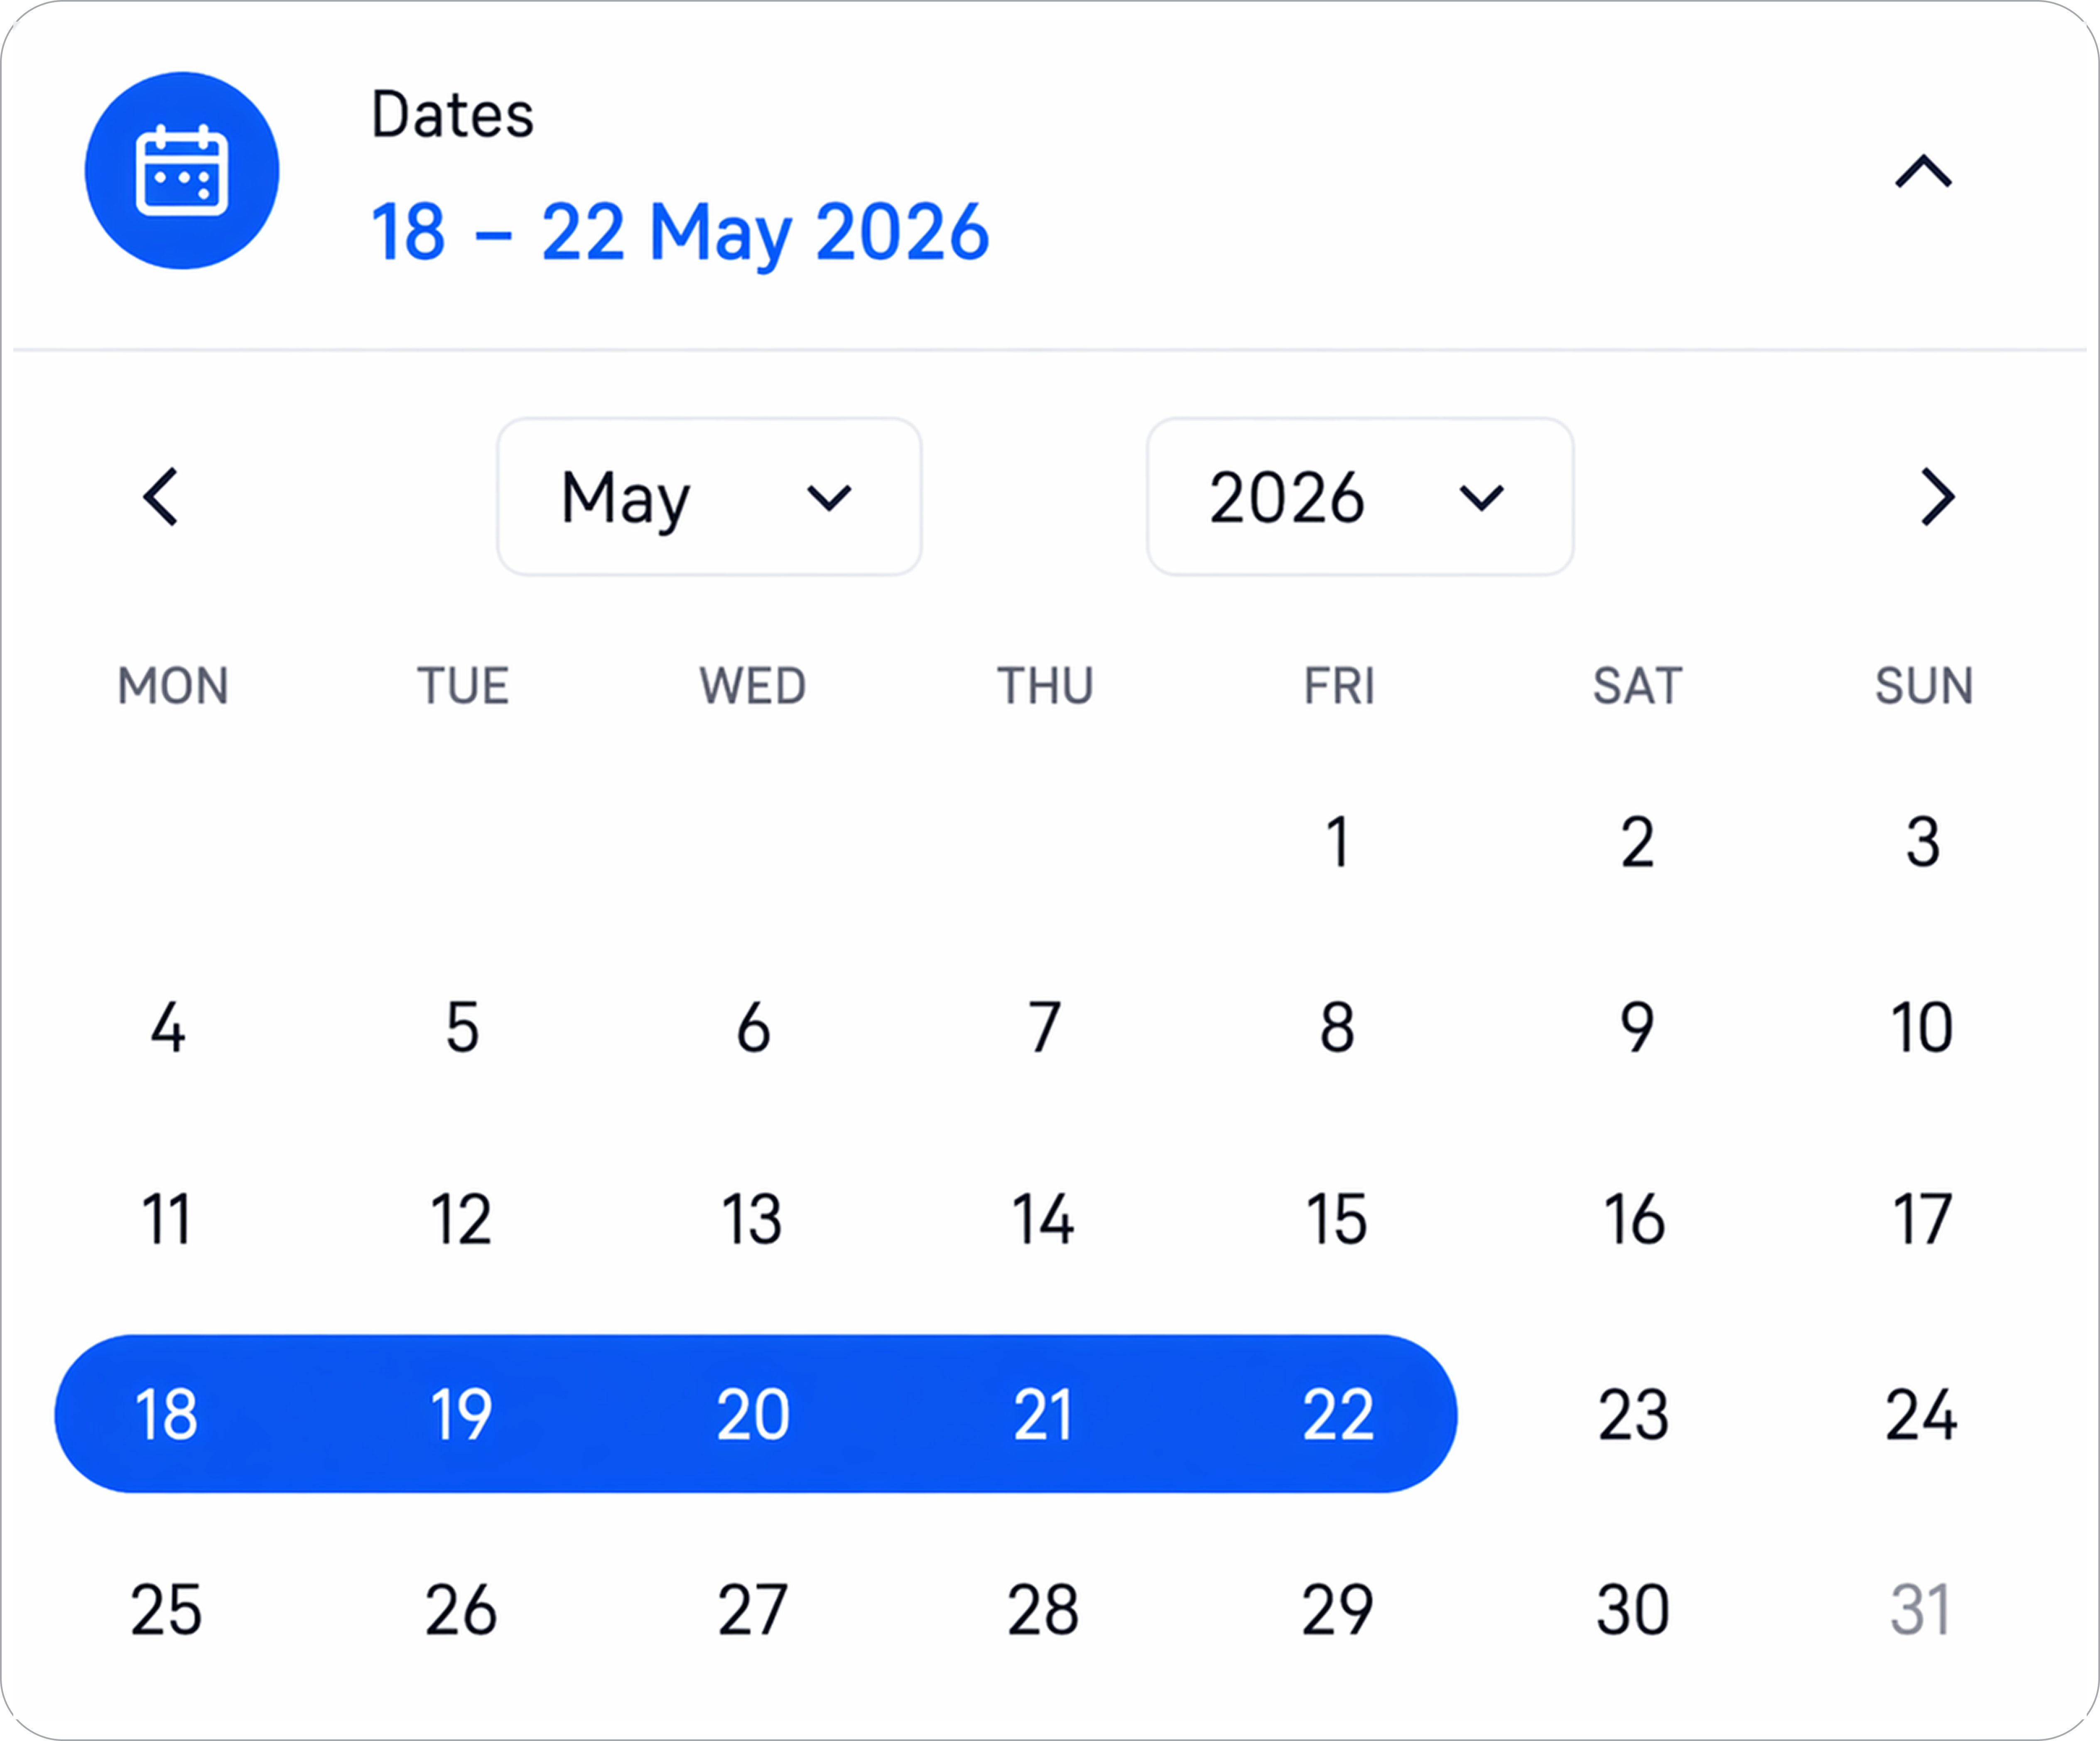Select day 15 in the Friday column
2100x1741 pixels.
(x=1337, y=1219)
